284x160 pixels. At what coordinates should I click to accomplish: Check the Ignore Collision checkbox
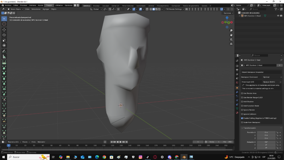click(242, 114)
